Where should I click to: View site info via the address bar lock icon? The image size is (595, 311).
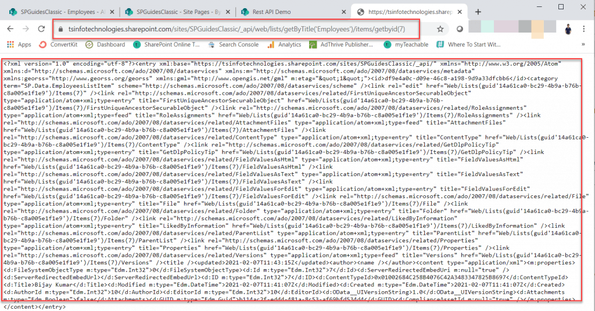coord(60,29)
